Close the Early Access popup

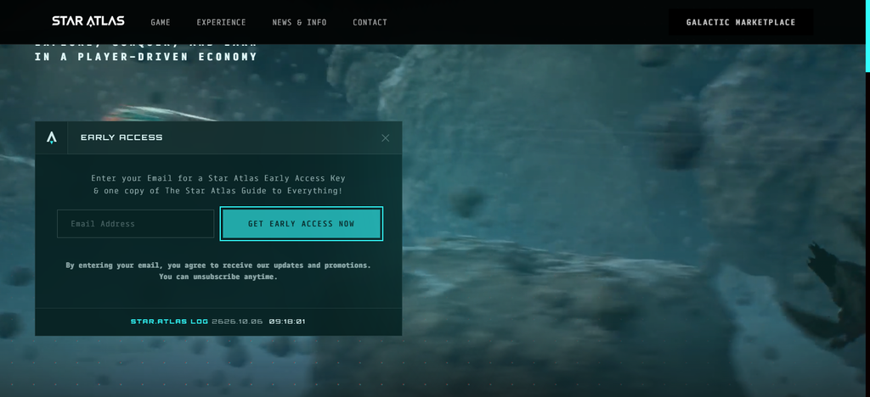(x=385, y=138)
